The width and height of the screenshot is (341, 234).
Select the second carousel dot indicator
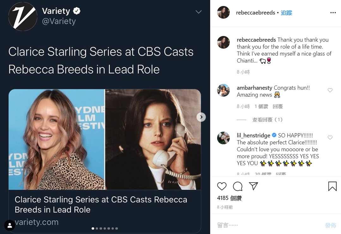point(97,228)
